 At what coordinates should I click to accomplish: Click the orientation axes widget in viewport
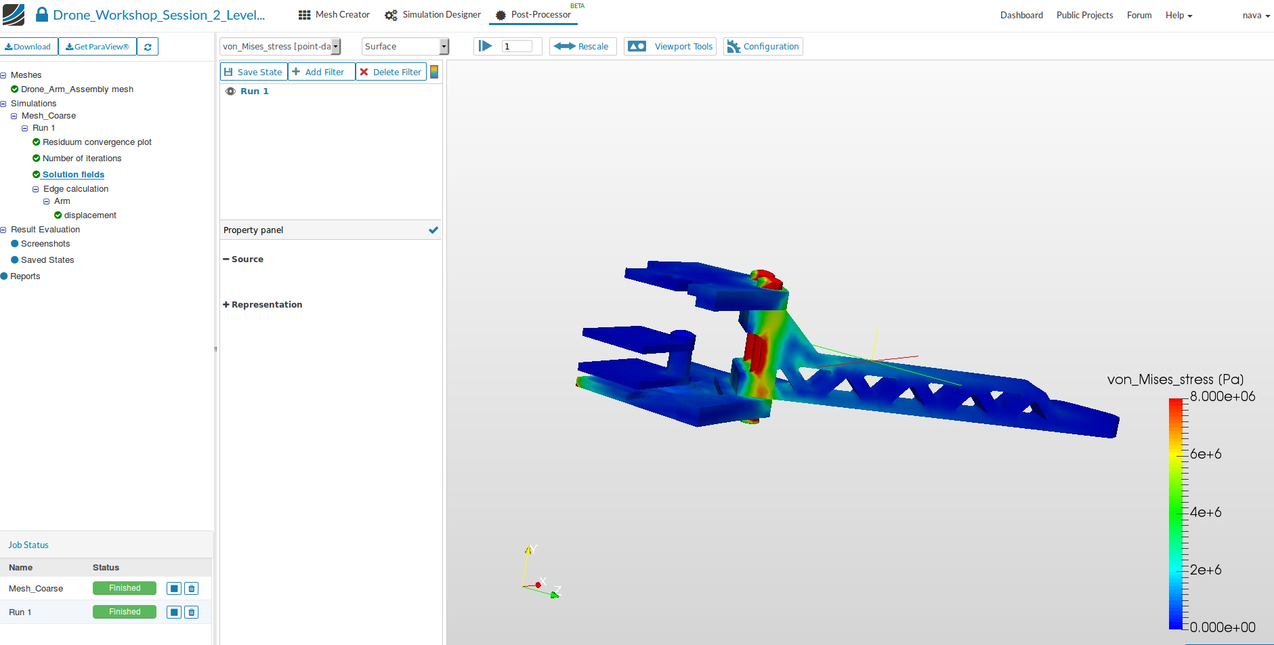(541, 573)
